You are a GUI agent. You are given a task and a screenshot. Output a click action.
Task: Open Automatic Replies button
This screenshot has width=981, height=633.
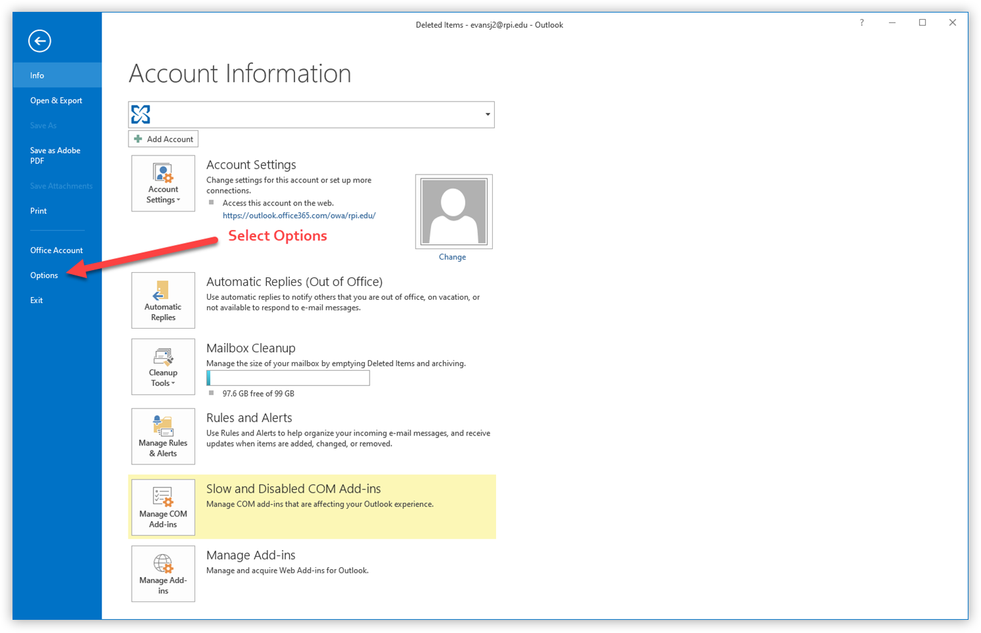pos(163,300)
